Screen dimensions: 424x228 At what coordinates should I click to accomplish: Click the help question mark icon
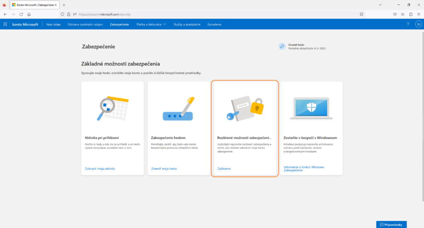pos(408,24)
